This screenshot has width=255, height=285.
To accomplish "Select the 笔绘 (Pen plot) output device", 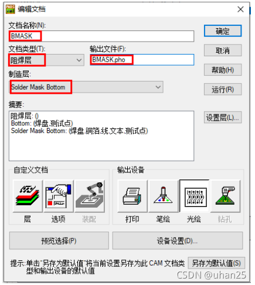I will pos(164,196).
